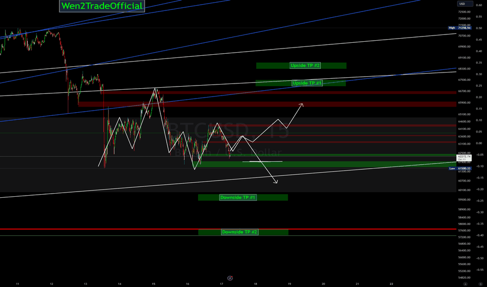Click date 11 on the time axis
Viewport: 487px width, 287px height.
pyautogui.click(x=17, y=284)
